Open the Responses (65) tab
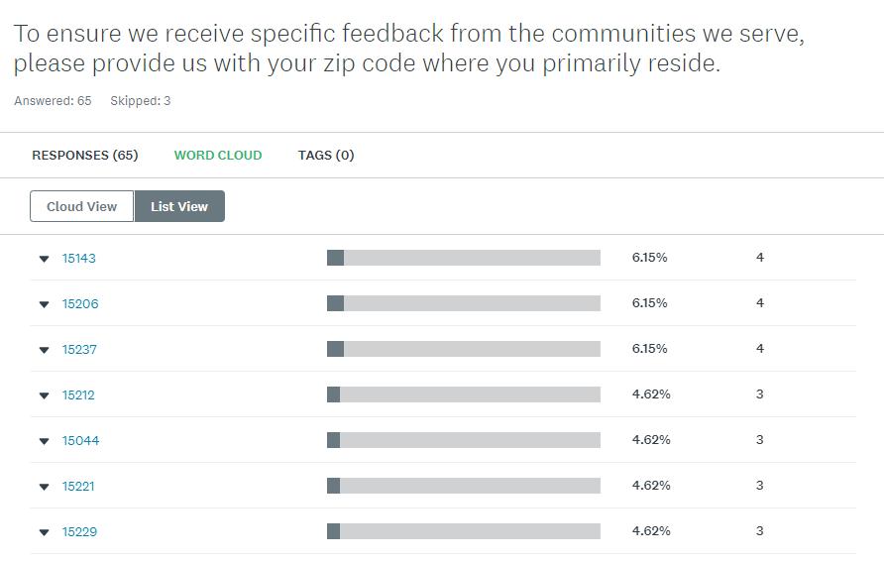This screenshot has height=562, width=884. tap(85, 155)
